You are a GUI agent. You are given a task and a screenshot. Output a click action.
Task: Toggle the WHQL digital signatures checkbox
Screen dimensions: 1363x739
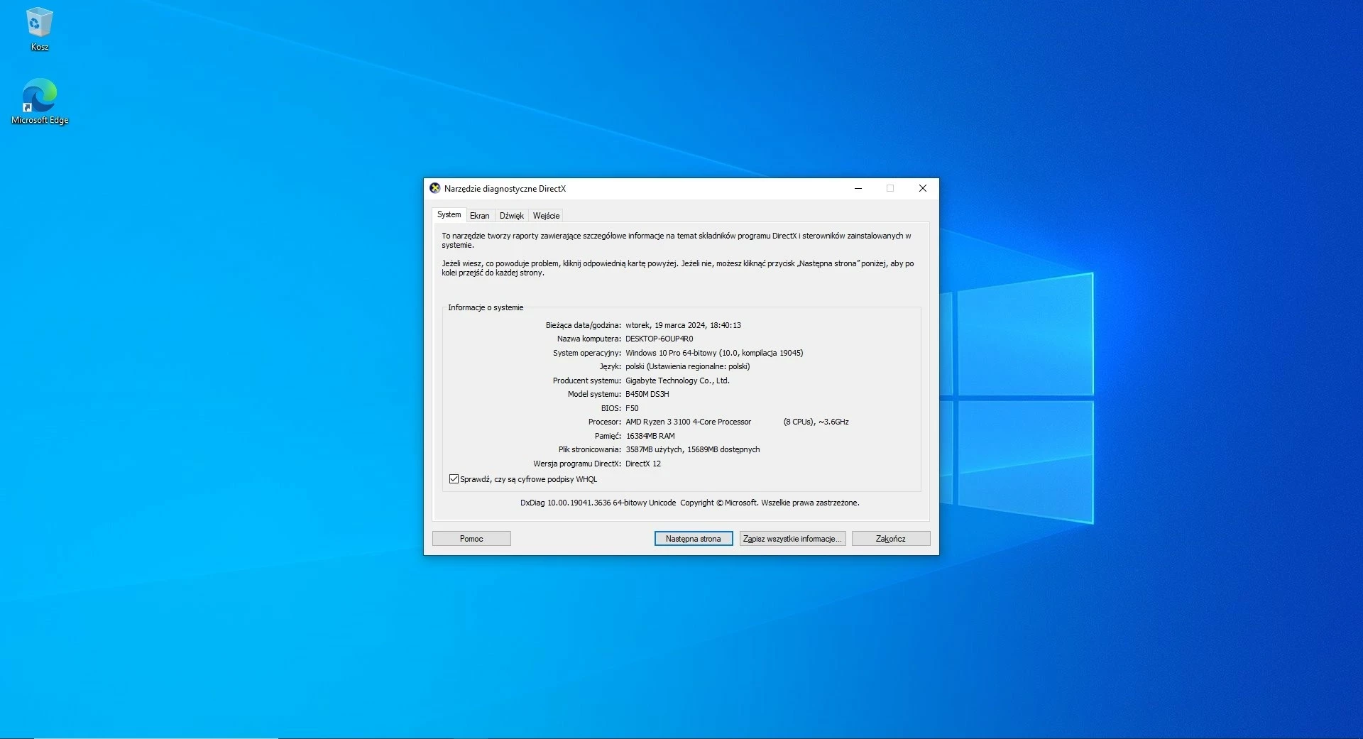[x=454, y=479]
